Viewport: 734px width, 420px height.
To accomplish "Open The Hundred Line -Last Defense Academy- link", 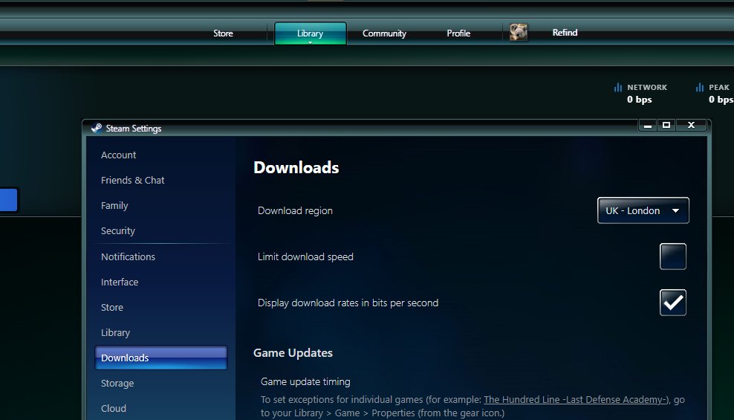I will pos(576,399).
